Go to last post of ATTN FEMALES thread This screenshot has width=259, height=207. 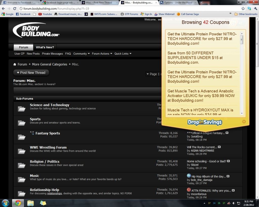pyautogui.click(x=233, y=190)
